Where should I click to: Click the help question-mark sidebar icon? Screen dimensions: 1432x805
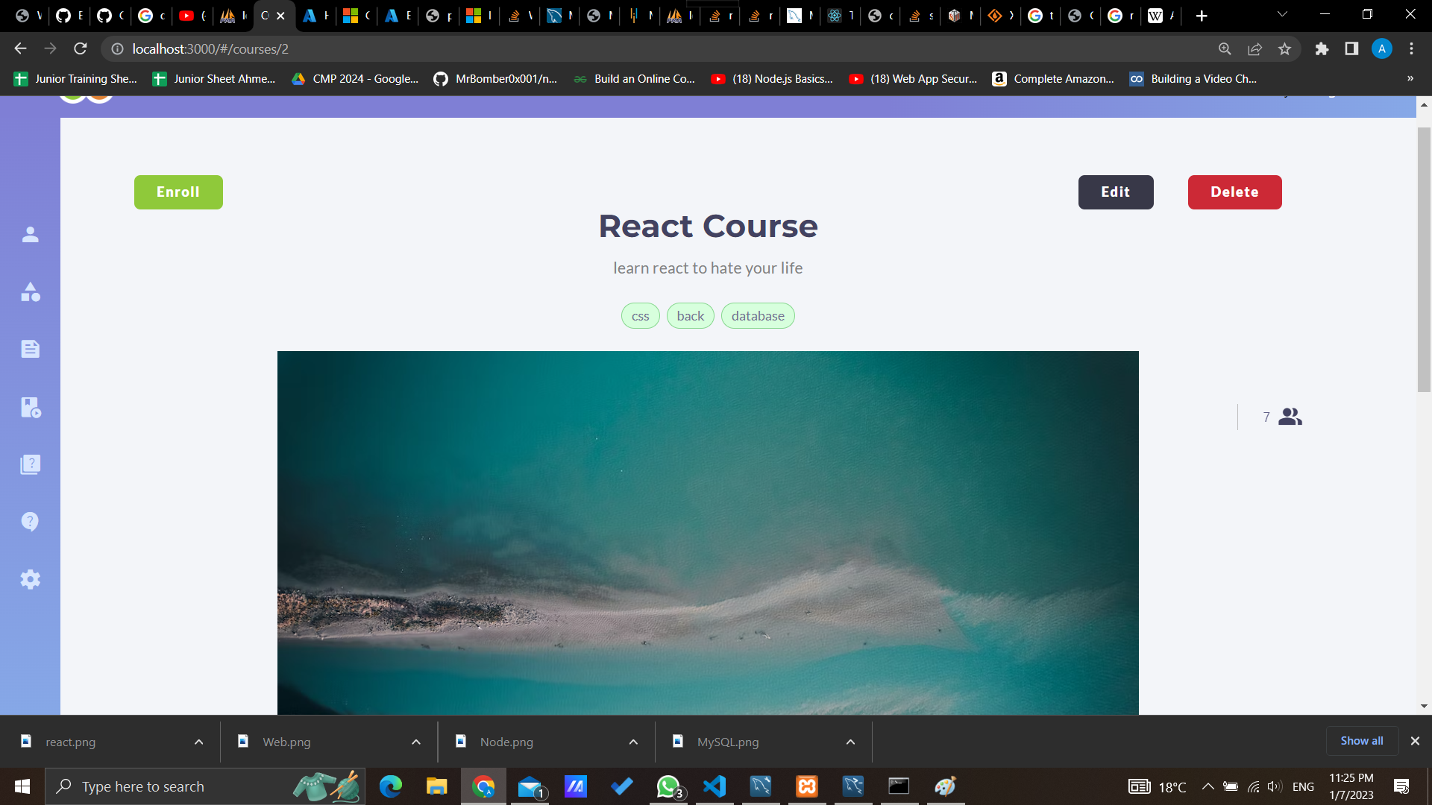30,522
